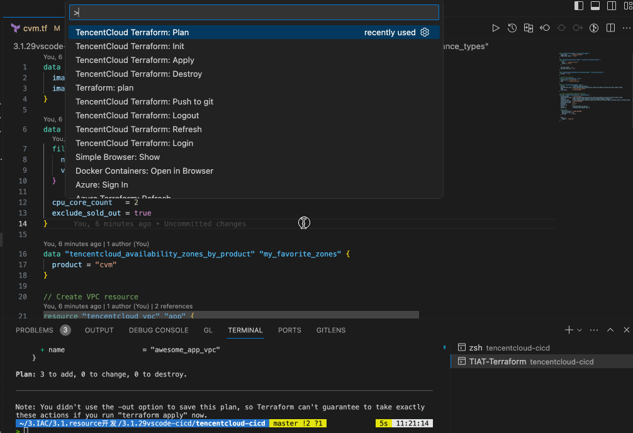Click the PROBLEMS count badge 3
Image resolution: width=633 pixels, height=433 pixels.
[x=65, y=330]
